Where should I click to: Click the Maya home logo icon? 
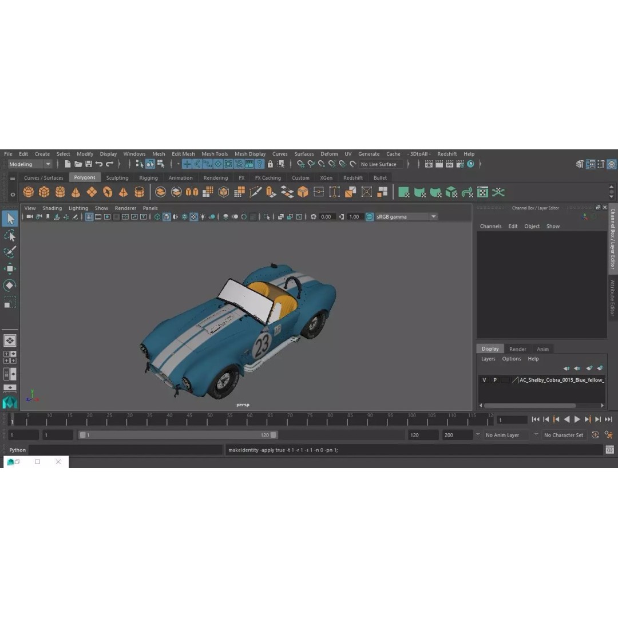tap(10, 402)
